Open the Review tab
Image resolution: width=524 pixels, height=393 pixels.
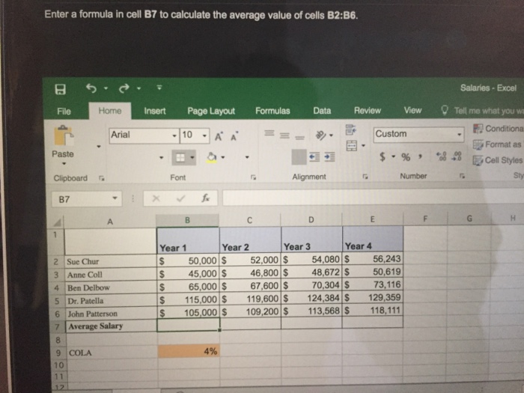pos(368,111)
